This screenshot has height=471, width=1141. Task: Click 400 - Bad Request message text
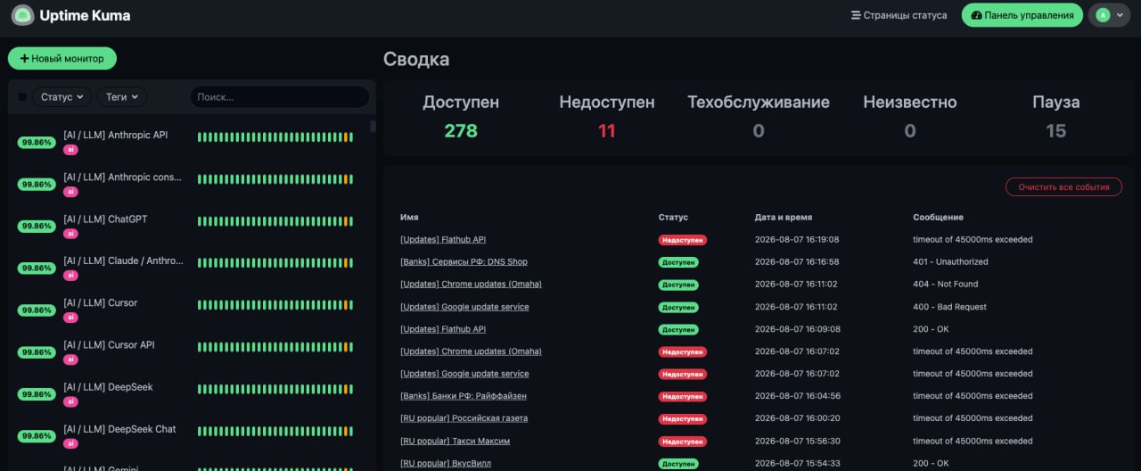tap(949, 307)
